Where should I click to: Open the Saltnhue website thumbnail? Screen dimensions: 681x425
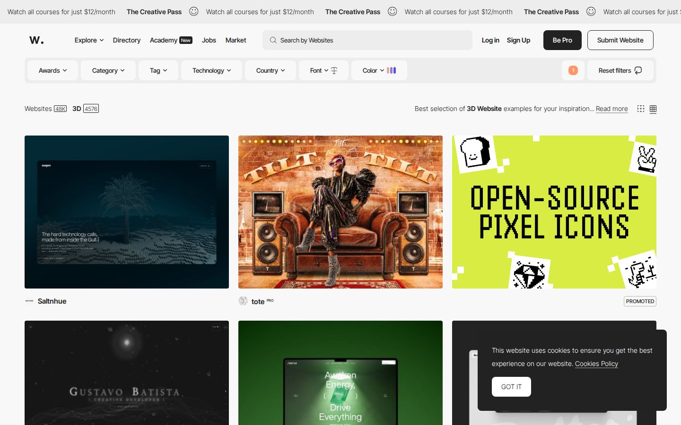point(127,212)
